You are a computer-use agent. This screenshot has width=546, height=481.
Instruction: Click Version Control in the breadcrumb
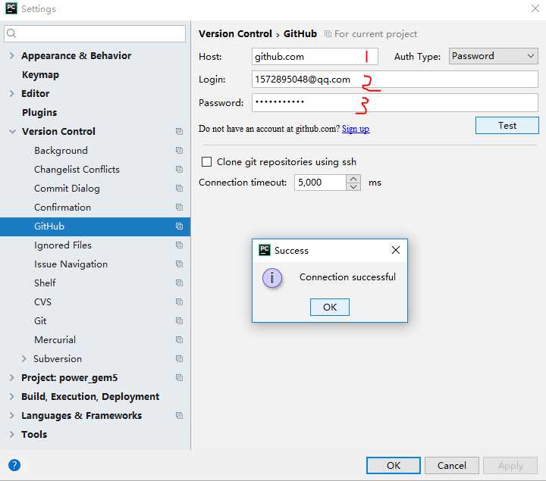[x=235, y=34]
